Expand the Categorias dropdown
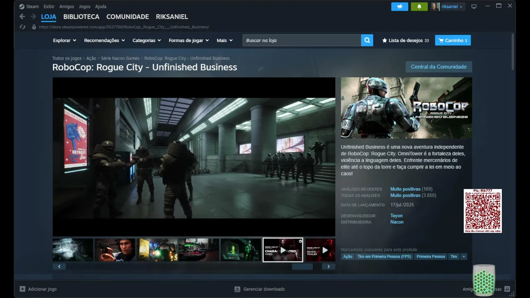Screen dimensions: 530x298 click(147, 40)
